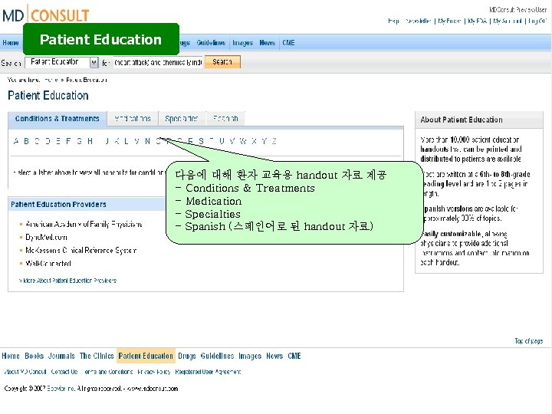Go to Home in the footer navigation
This screenshot has height=414, width=552.
pos(11,356)
